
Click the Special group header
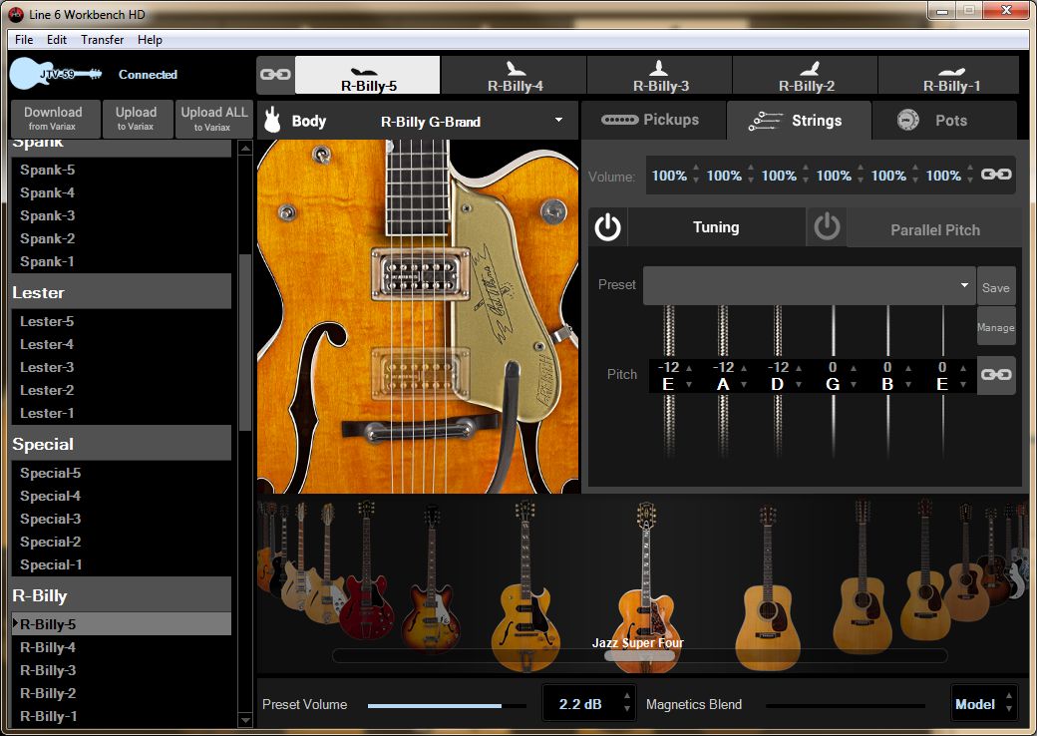[x=122, y=444]
